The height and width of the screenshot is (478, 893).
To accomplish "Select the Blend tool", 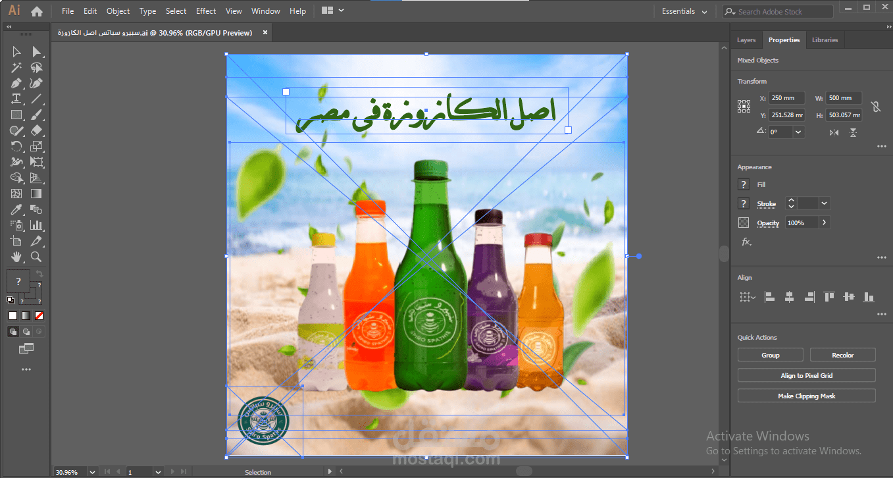I will pos(37,209).
